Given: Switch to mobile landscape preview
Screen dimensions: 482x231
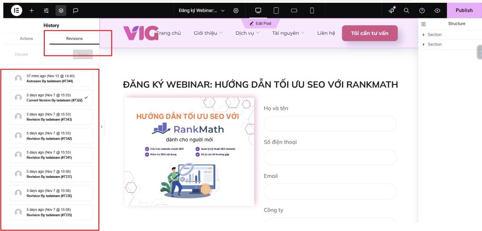Looking at the screenshot, I should [x=294, y=10].
